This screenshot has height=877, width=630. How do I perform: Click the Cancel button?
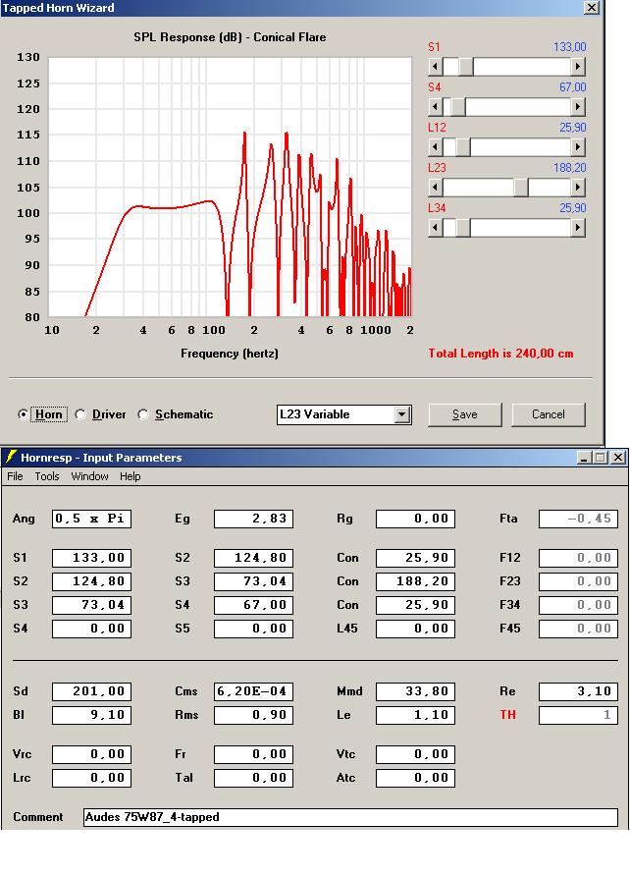coord(549,414)
